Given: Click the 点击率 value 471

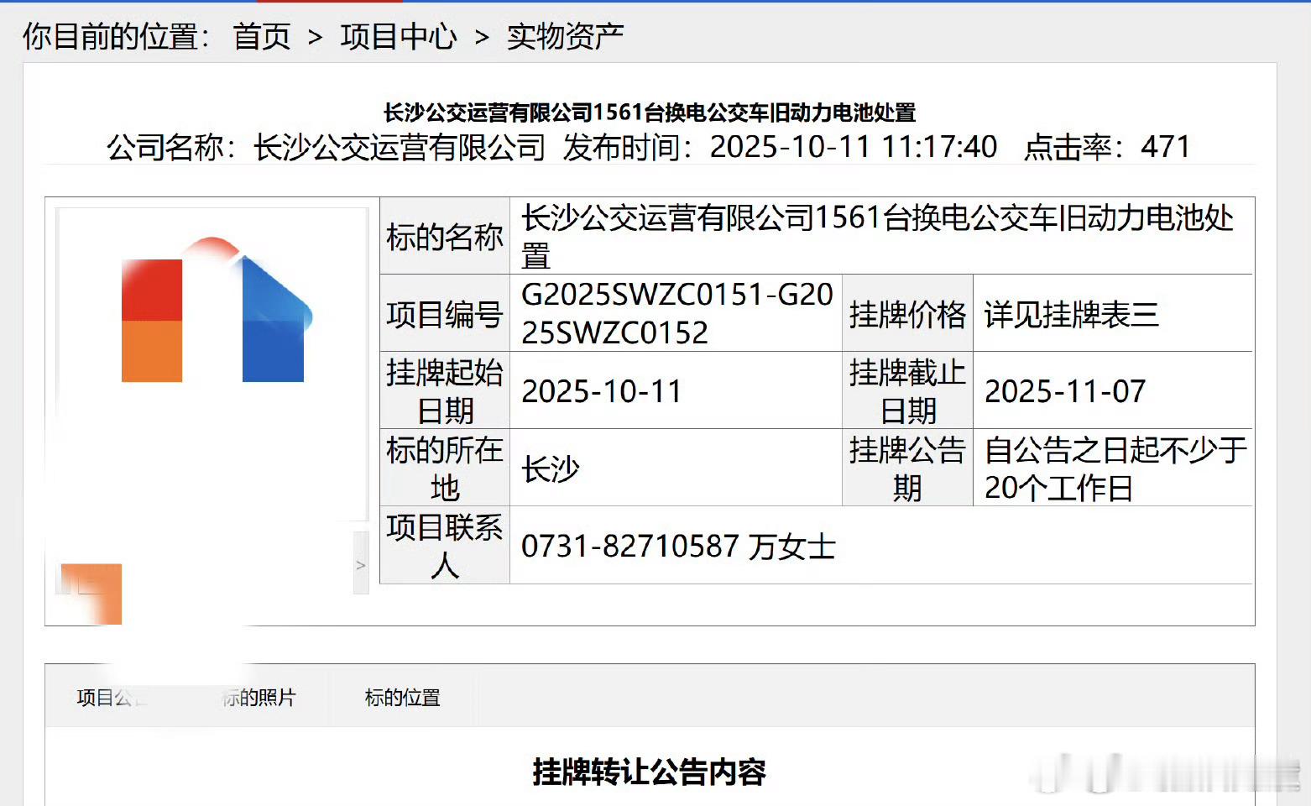Looking at the screenshot, I should [x=1166, y=148].
